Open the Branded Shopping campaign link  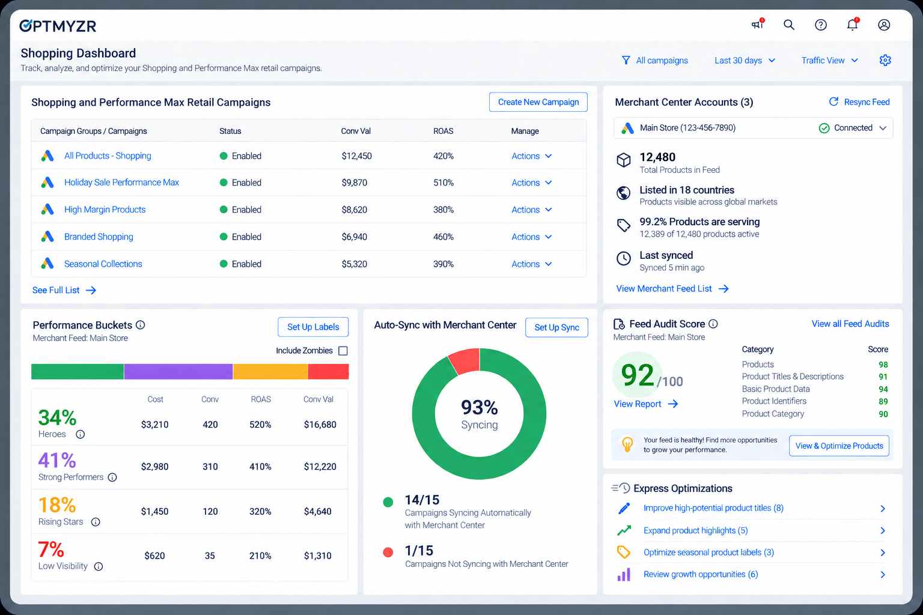point(99,237)
